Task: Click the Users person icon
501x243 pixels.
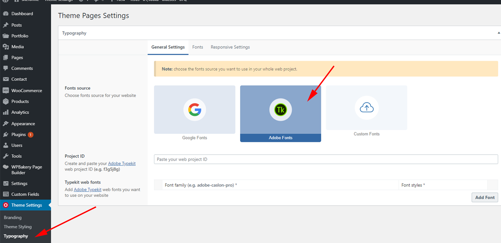Action: (6, 145)
